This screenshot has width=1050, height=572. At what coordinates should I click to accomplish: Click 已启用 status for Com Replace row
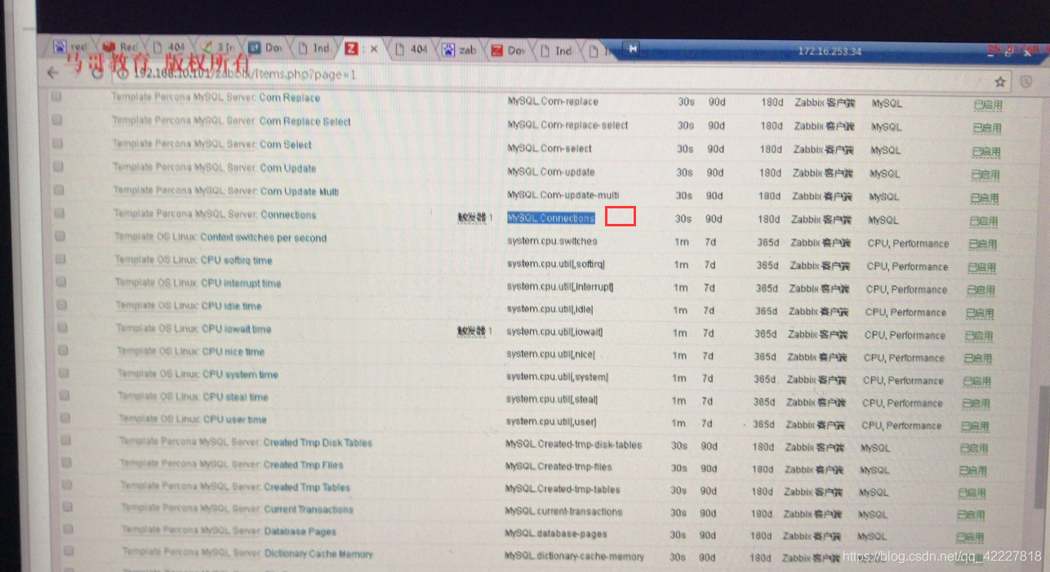tap(988, 105)
